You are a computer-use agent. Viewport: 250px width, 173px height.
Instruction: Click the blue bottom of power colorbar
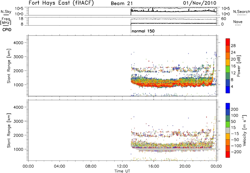click(228, 90)
